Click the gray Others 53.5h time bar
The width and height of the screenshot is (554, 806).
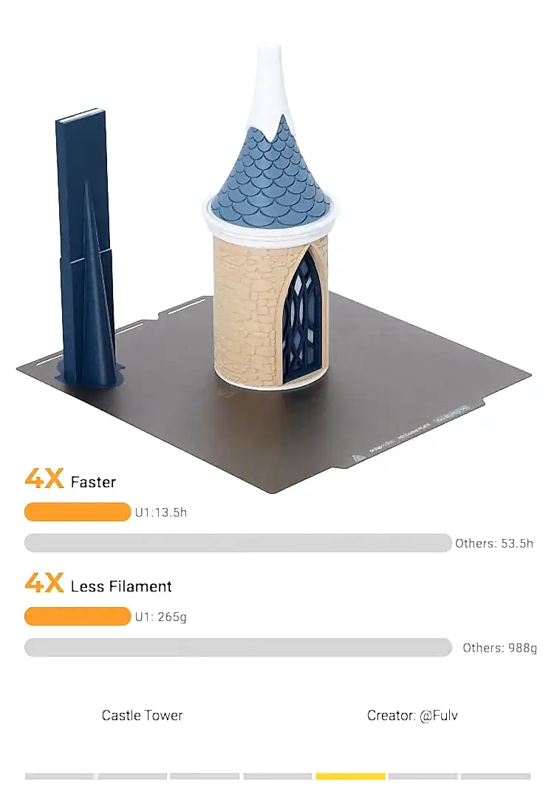pos(239,543)
